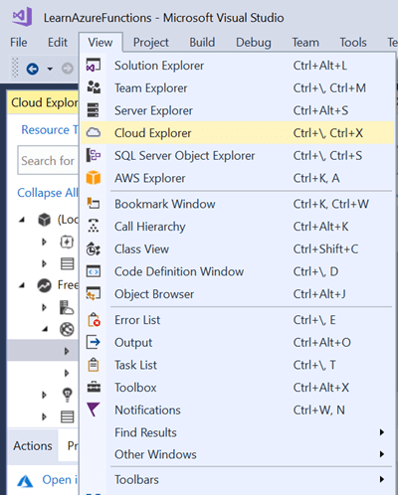
Task: Click the Open in portal link
Action: (60, 479)
